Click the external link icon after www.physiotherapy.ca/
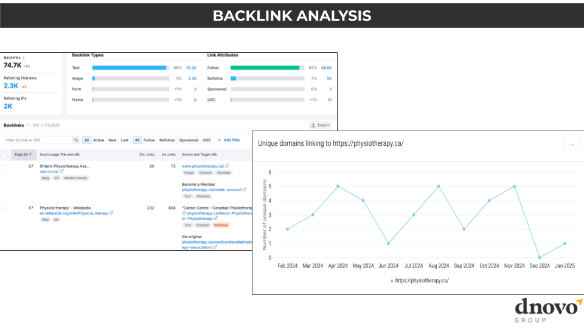The height and width of the screenshot is (328, 584). coord(227,166)
